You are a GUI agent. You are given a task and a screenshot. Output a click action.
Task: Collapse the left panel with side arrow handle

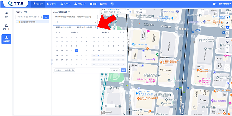click(51, 62)
